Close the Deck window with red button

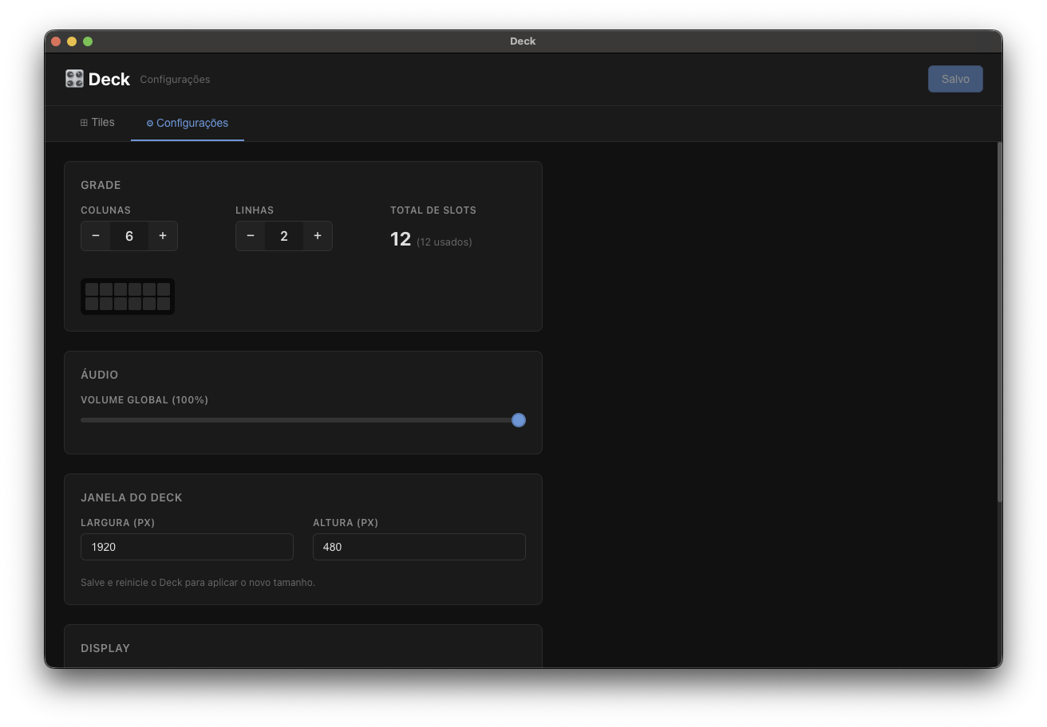(56, 41)
